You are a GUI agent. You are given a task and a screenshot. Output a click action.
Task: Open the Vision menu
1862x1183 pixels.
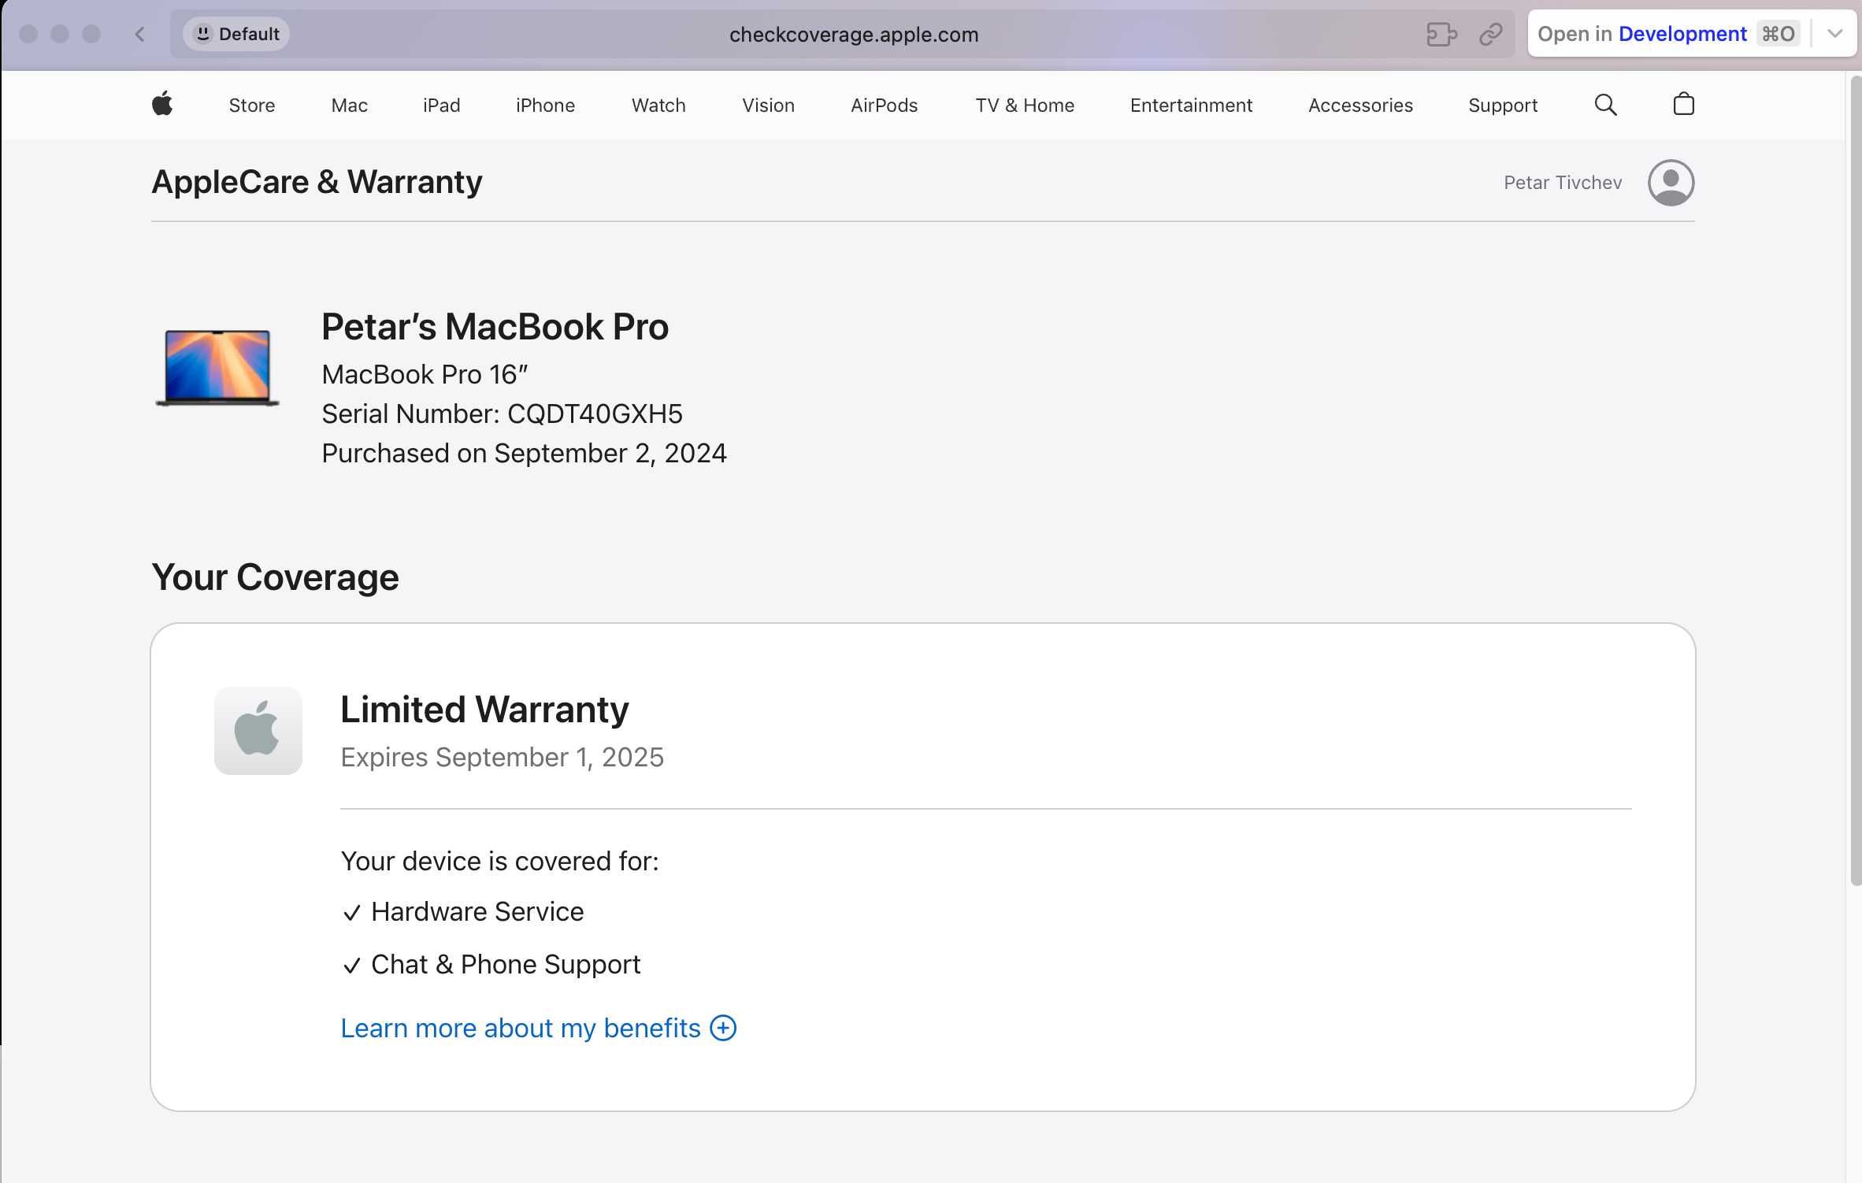coord(768,105)
